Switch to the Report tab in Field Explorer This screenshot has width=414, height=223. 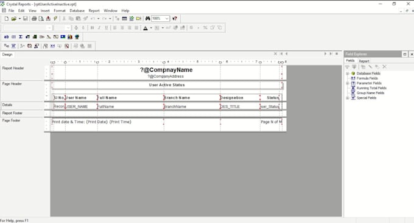click(x=364, y=61)
